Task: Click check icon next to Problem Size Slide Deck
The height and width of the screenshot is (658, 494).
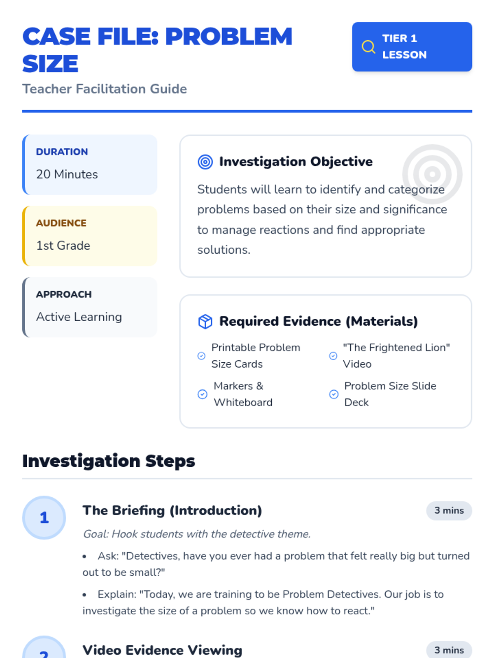Action: 334,394
